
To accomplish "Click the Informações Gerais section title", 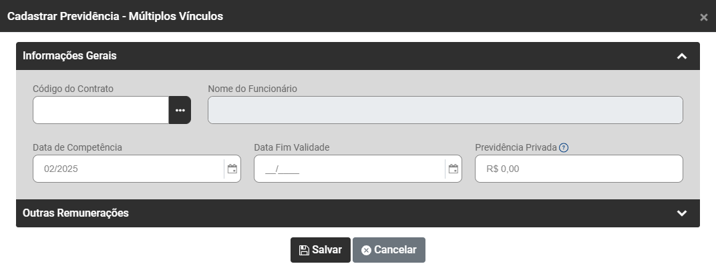I will tap(69, 56).
